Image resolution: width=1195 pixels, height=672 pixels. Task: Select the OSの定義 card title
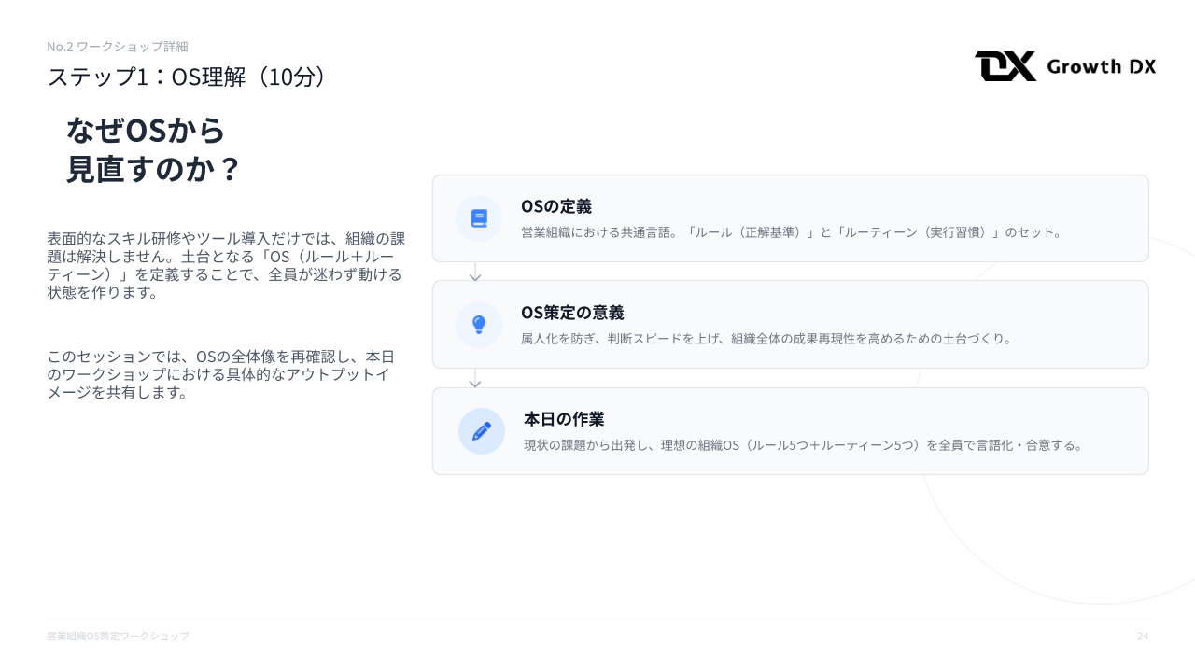pos(555,206)
